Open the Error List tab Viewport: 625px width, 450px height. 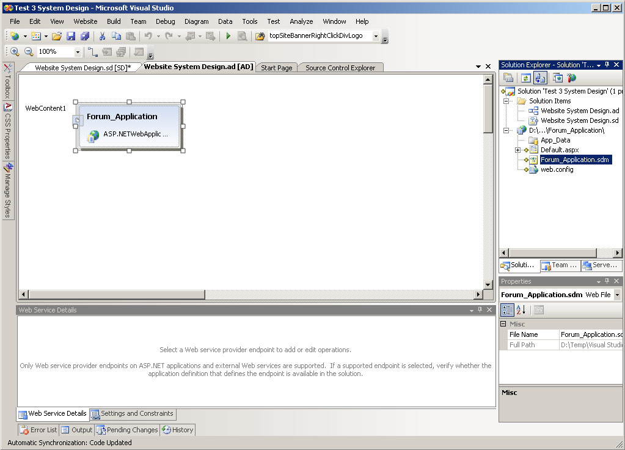click(38, 430)
